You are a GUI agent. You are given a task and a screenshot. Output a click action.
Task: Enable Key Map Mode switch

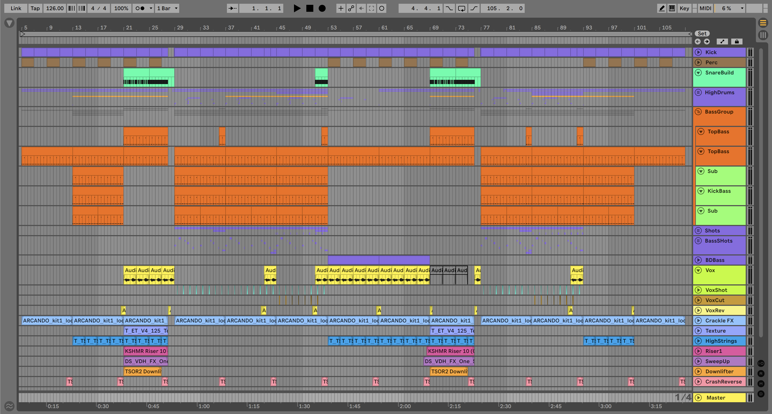684,8
